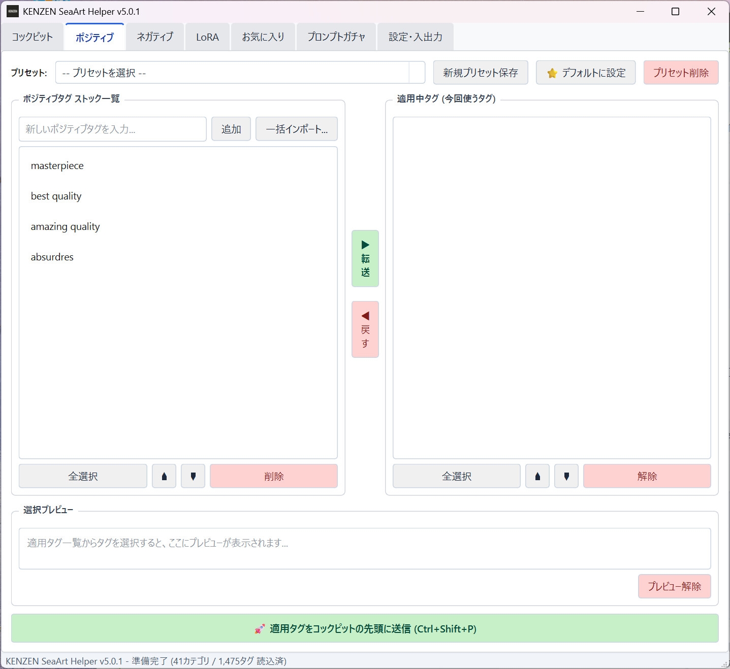Click the star デフォルトに設定 button
730x669 pixels.
point(586,73)
